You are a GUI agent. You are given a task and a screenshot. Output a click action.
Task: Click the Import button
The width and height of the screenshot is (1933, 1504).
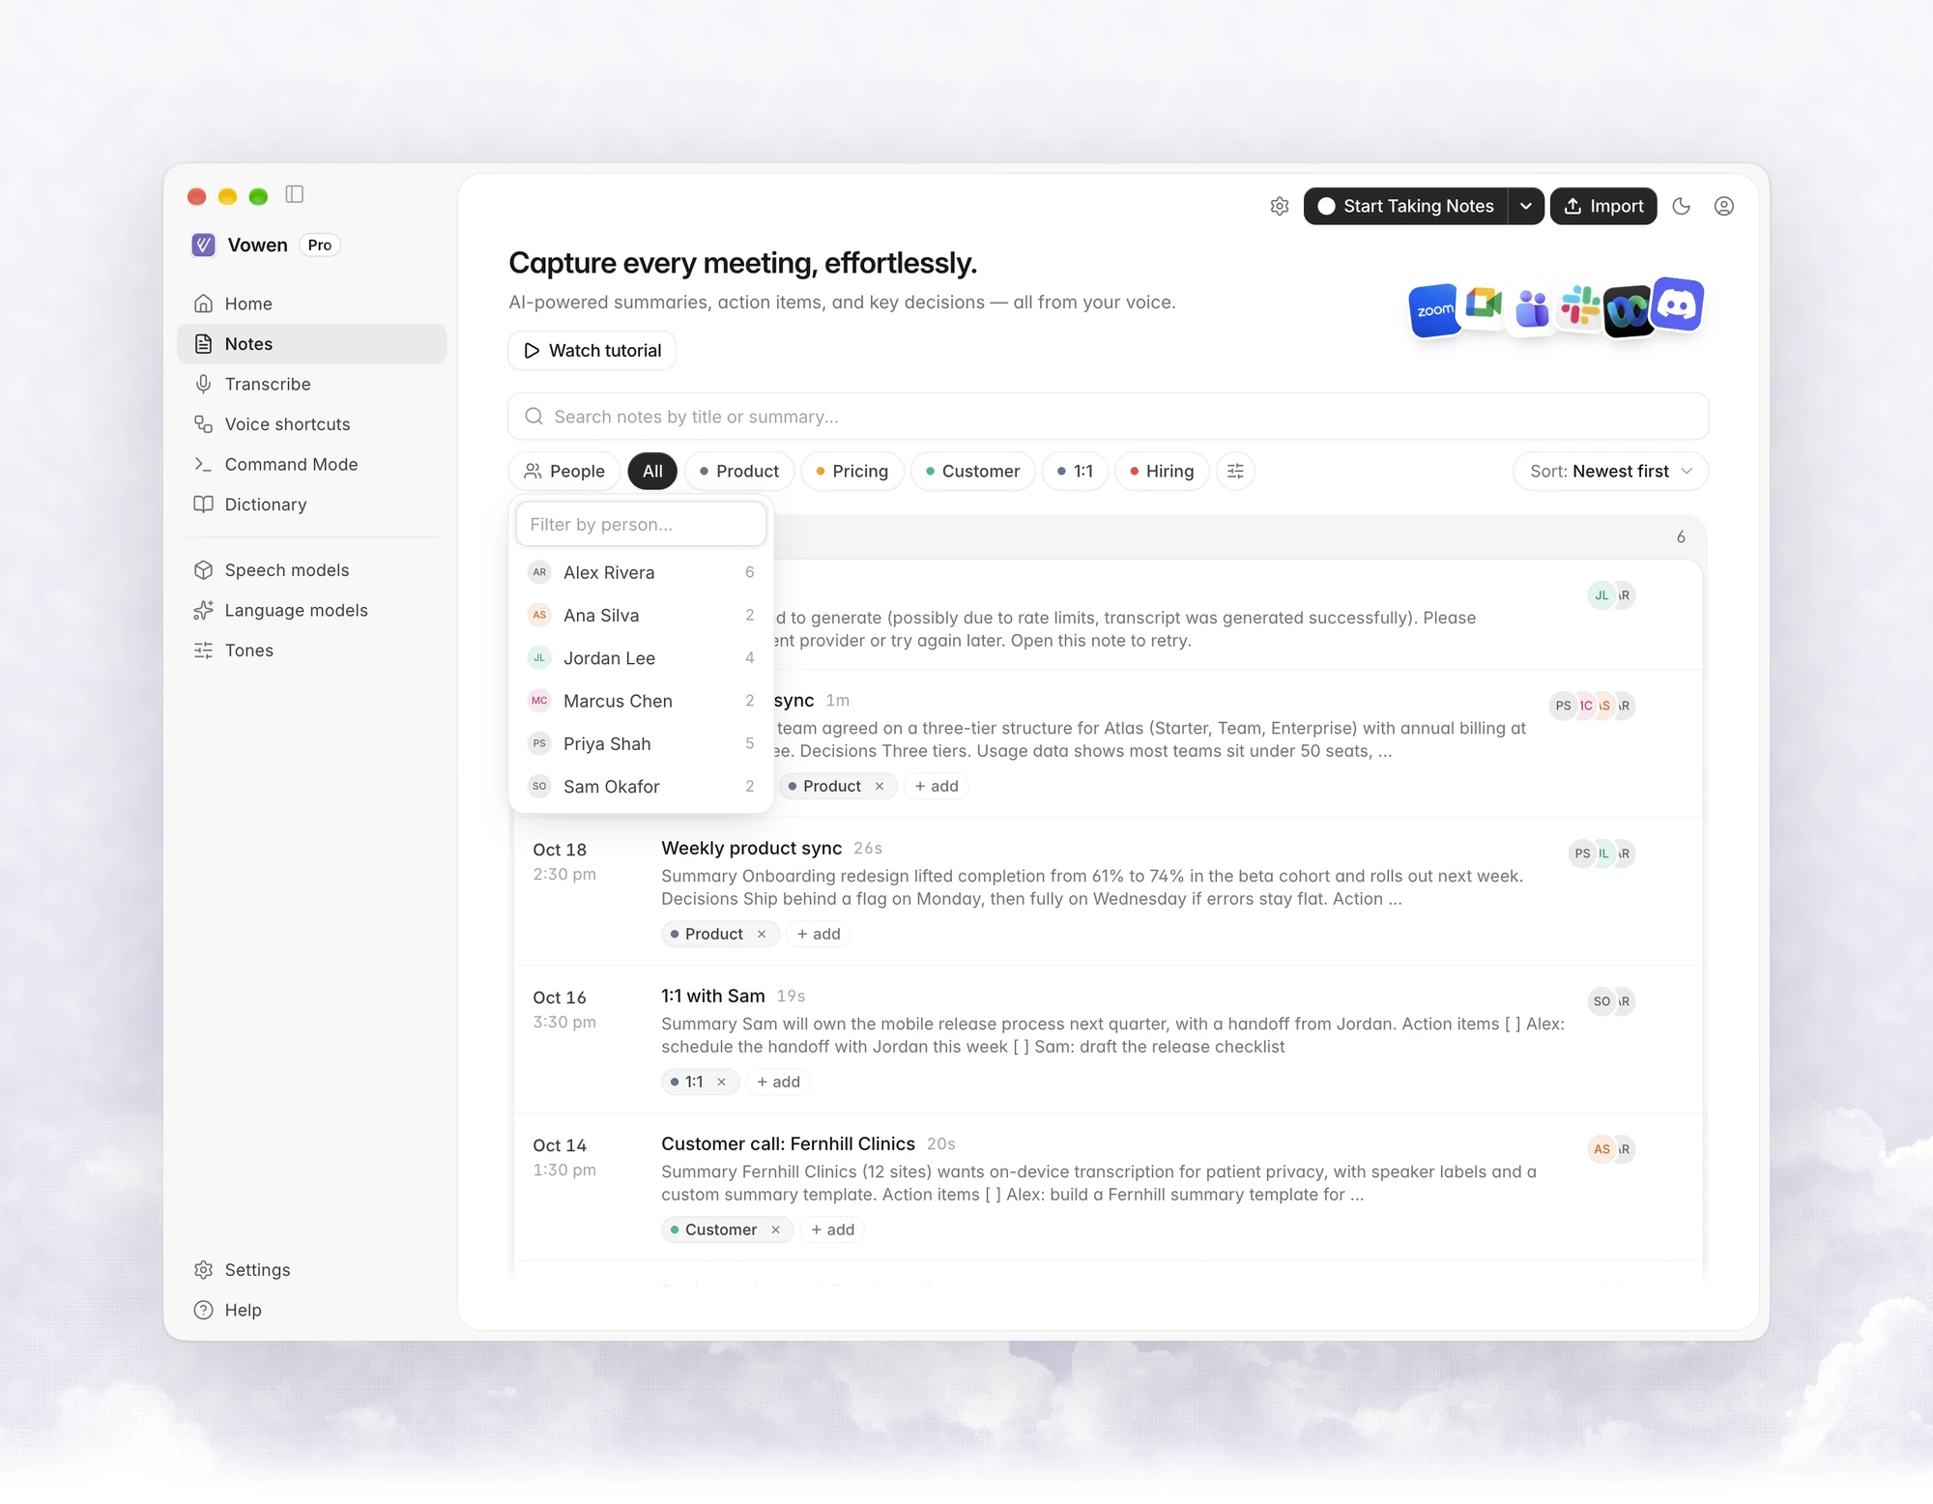click(x=1603, y=206)
